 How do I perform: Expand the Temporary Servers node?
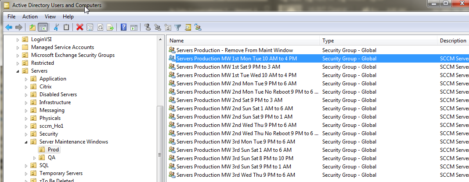point(26,173)
